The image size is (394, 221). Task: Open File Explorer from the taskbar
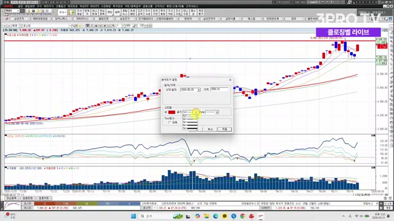(207, 216)
